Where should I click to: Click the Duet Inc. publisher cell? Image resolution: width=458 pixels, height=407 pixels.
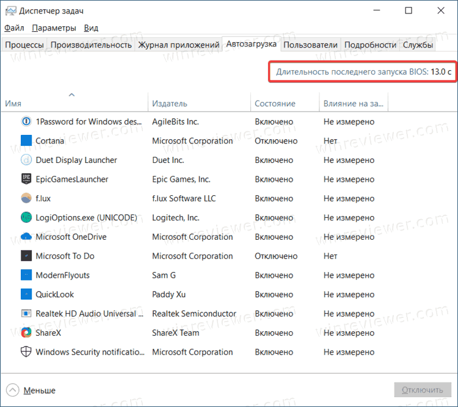[x=168, y=160]
